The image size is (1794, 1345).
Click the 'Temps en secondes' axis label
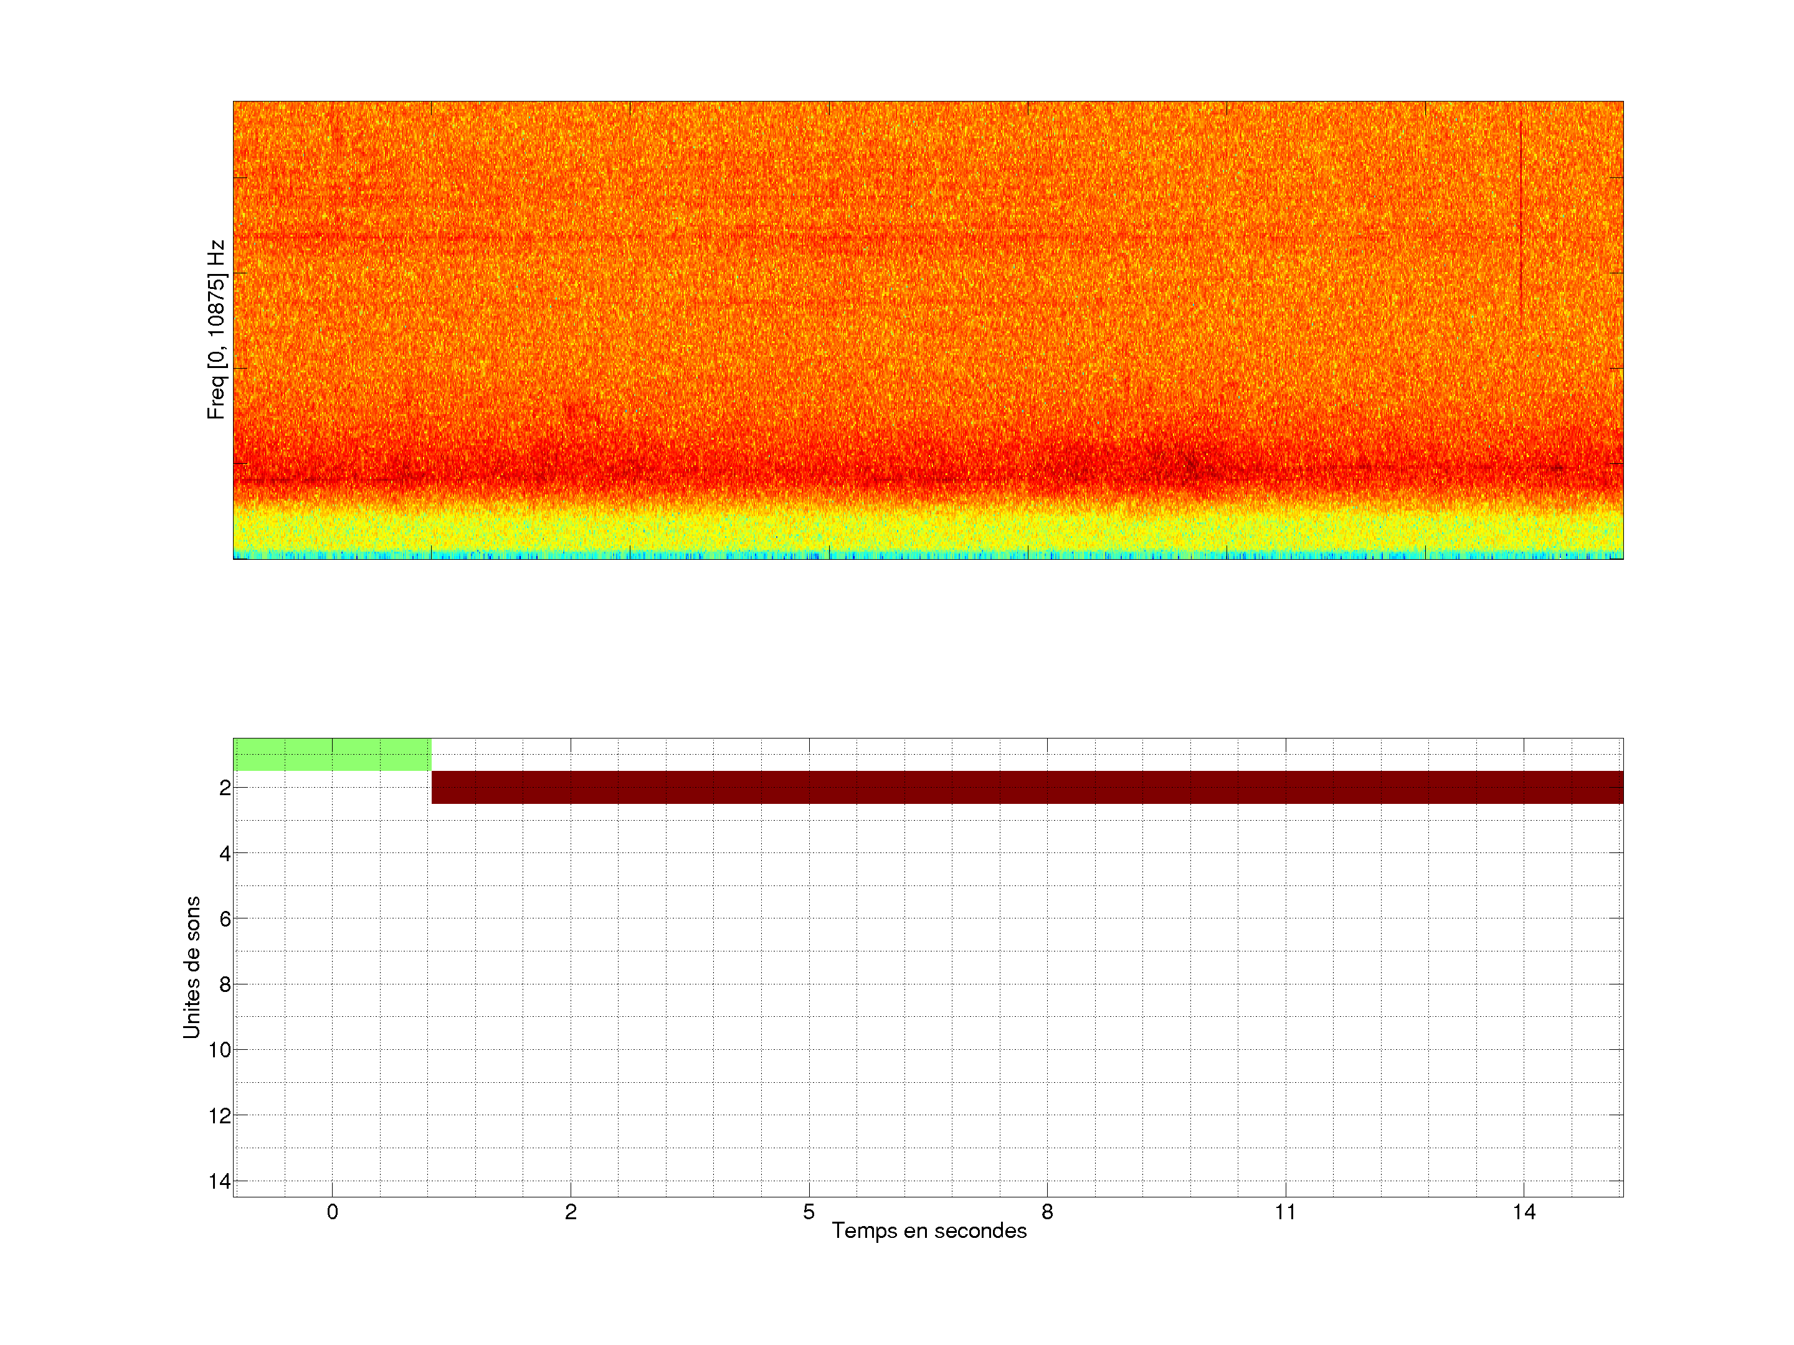(929, 1230)
